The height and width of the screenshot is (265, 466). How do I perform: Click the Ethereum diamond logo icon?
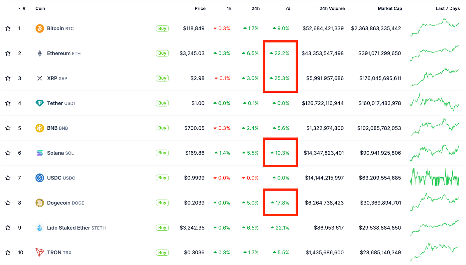coord(40,53)
